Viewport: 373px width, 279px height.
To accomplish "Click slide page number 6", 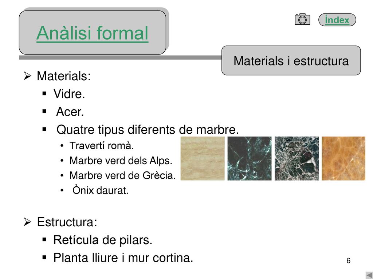I will [349, 260].
